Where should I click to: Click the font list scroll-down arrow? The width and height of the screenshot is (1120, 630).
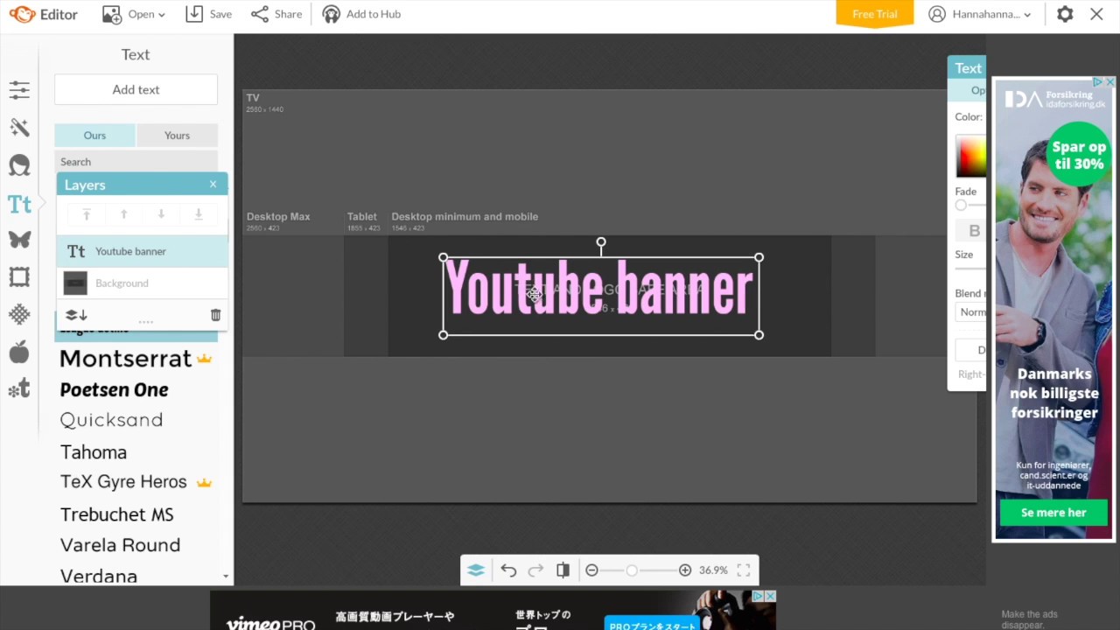(226, 577)
